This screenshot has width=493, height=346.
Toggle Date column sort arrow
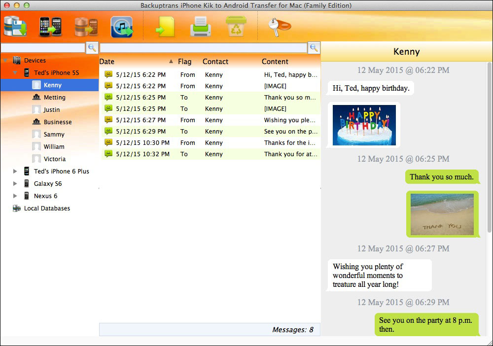[171, 61]
